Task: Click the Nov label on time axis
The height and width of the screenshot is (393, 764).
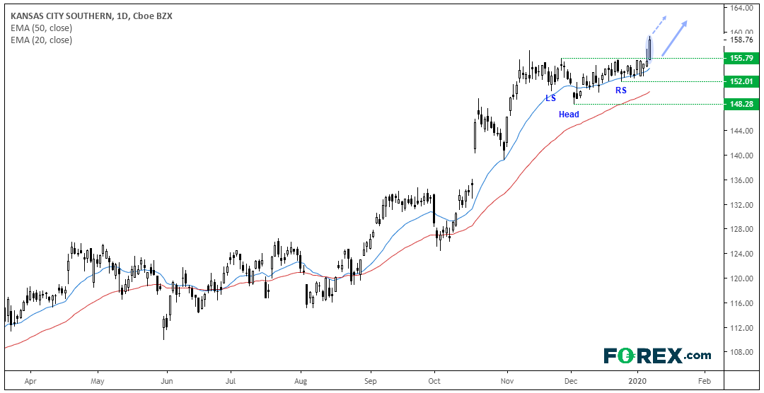Action: (x=507, y=381)
